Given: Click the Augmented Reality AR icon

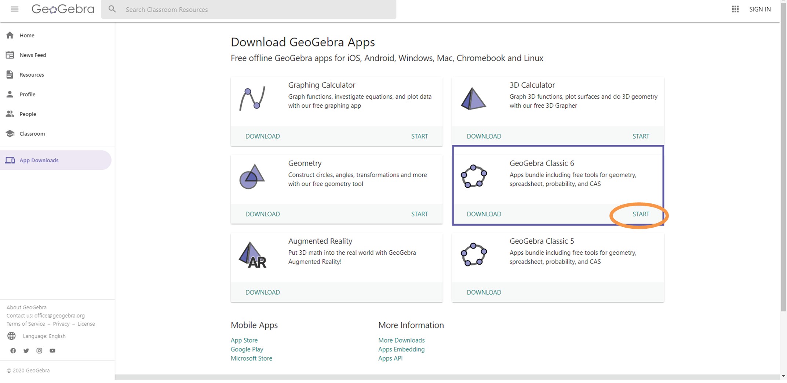Looking at the screenshot, I should click(252, 255).
